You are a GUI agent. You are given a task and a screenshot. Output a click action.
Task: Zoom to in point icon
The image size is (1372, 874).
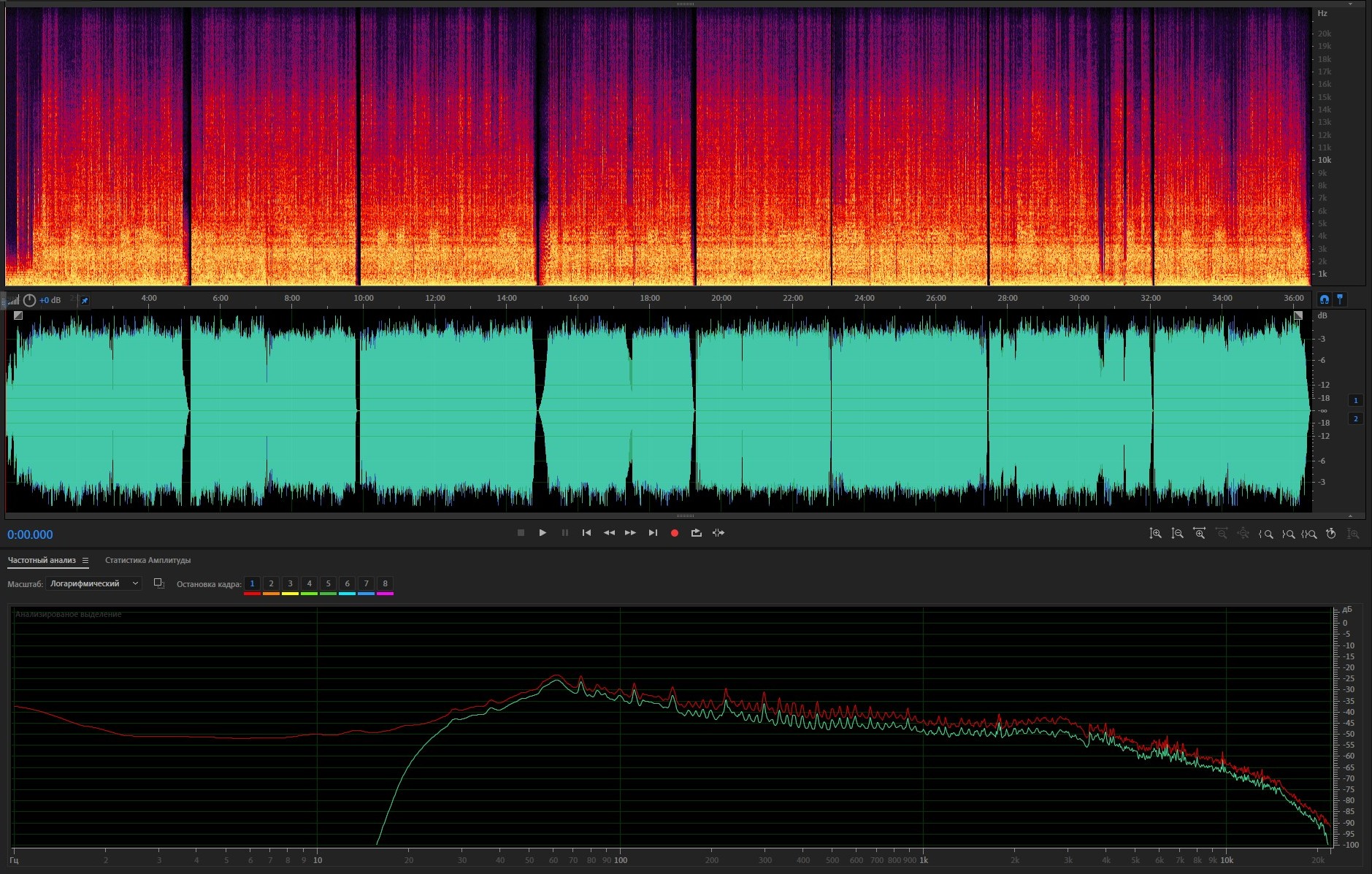pyautogui.click(x=1265, y=534)
